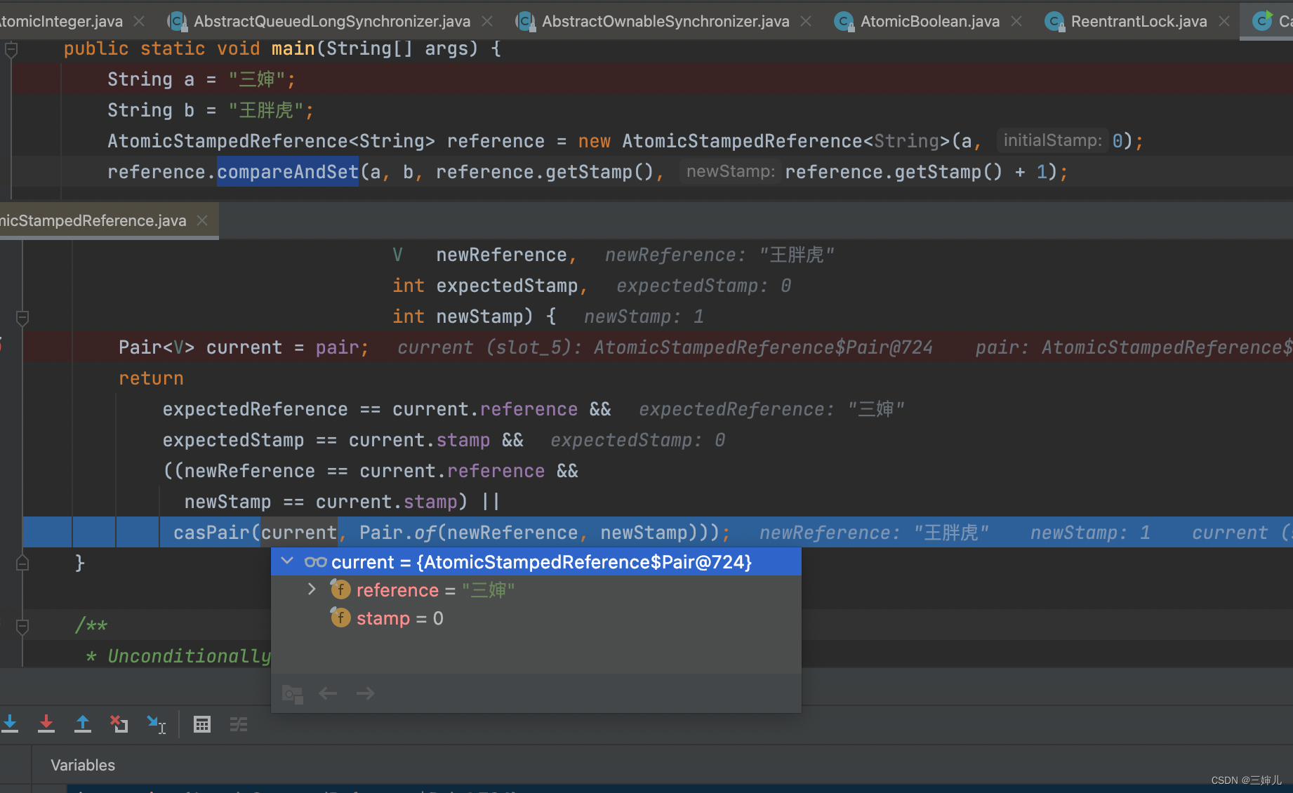Click the back arrow in debugger popup
The image size is (1293, 793).
[328, 693]
